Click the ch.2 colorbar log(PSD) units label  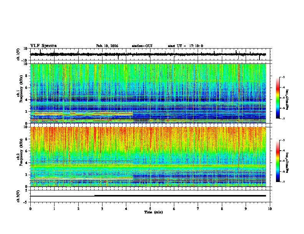(287, 162)
